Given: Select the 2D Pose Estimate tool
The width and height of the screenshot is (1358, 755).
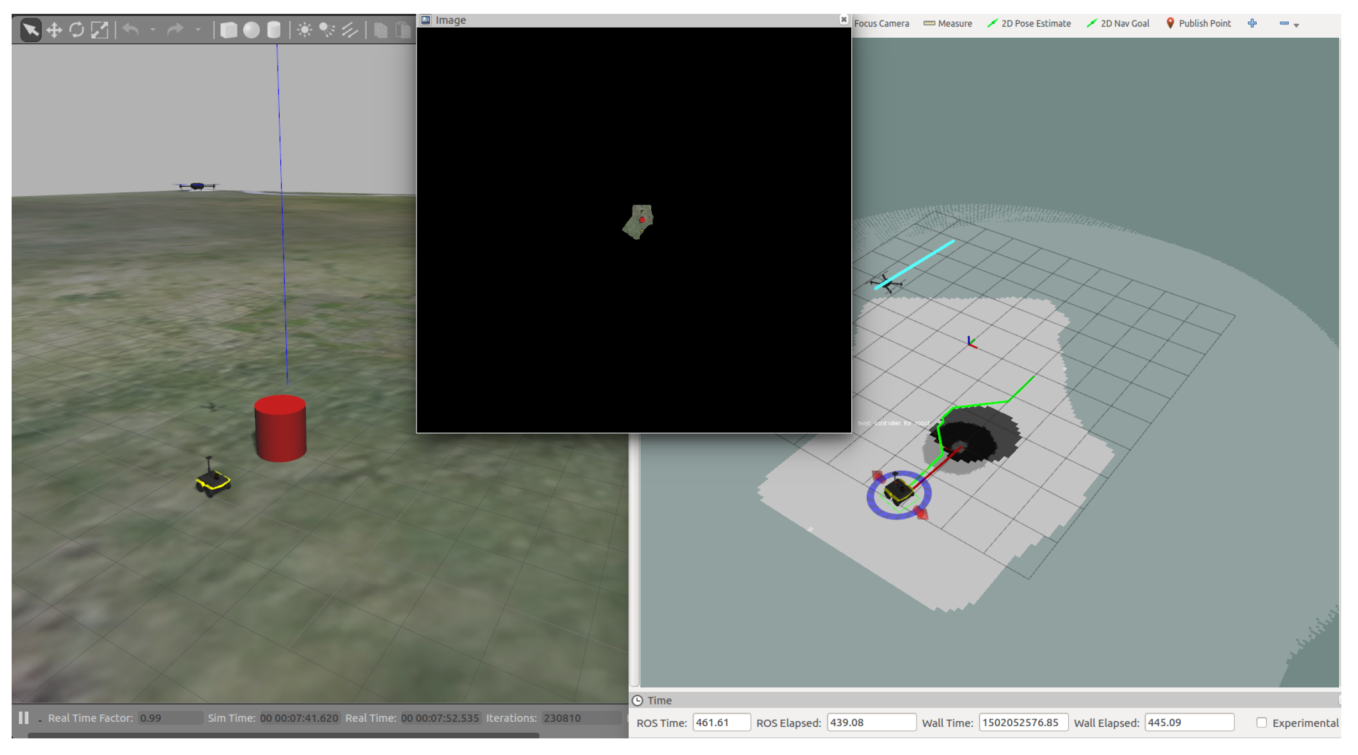Looking at the screenshot, I should pos(1029,23).
